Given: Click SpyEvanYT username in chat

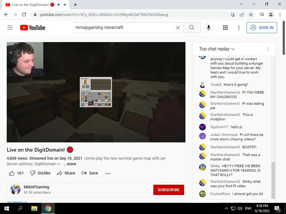Looking at the screenshot, I should point(219,127).
